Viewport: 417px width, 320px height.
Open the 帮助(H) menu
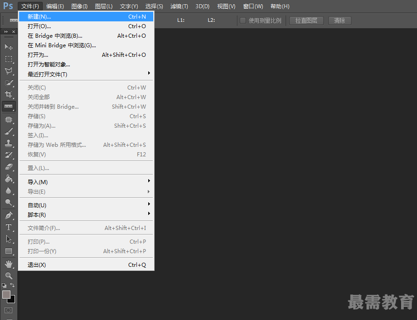click(x=280, y=6)
